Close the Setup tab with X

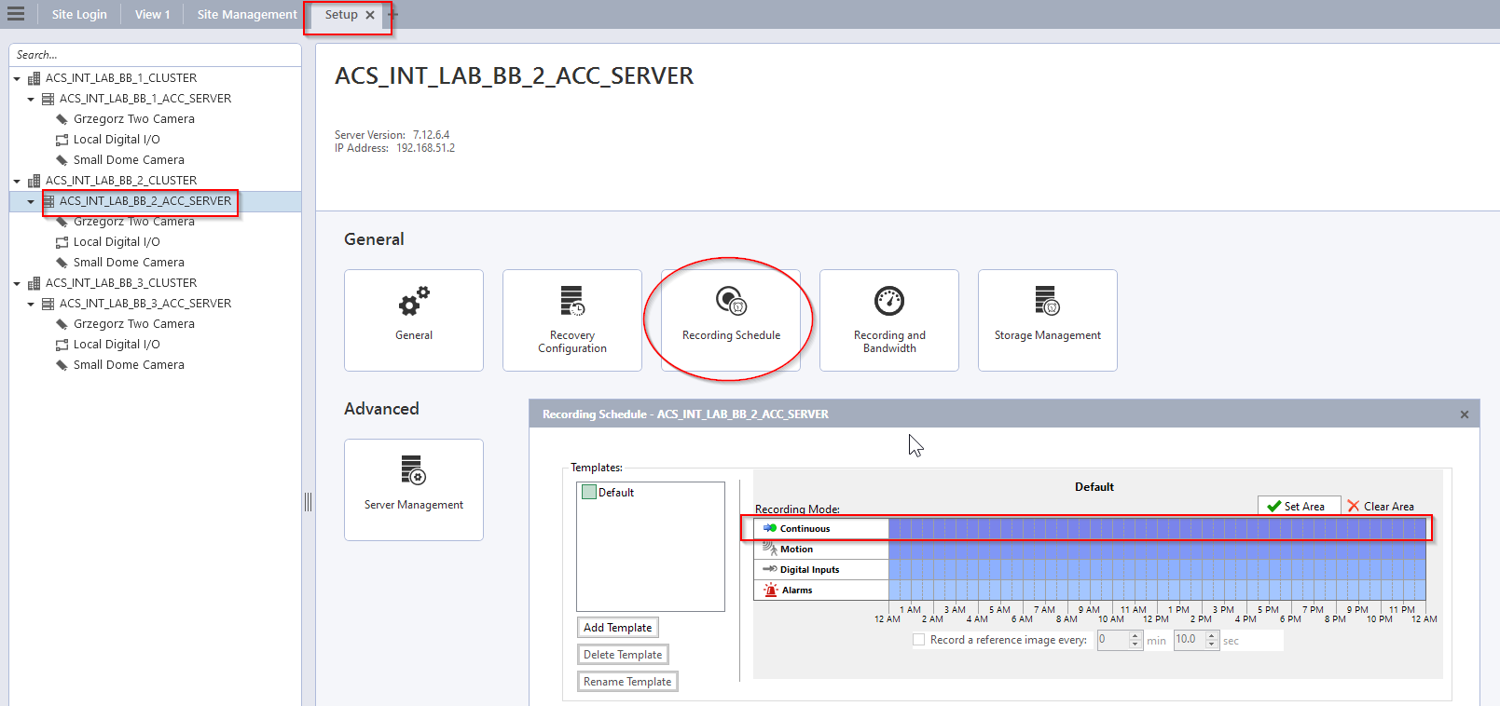click(370, 15)
